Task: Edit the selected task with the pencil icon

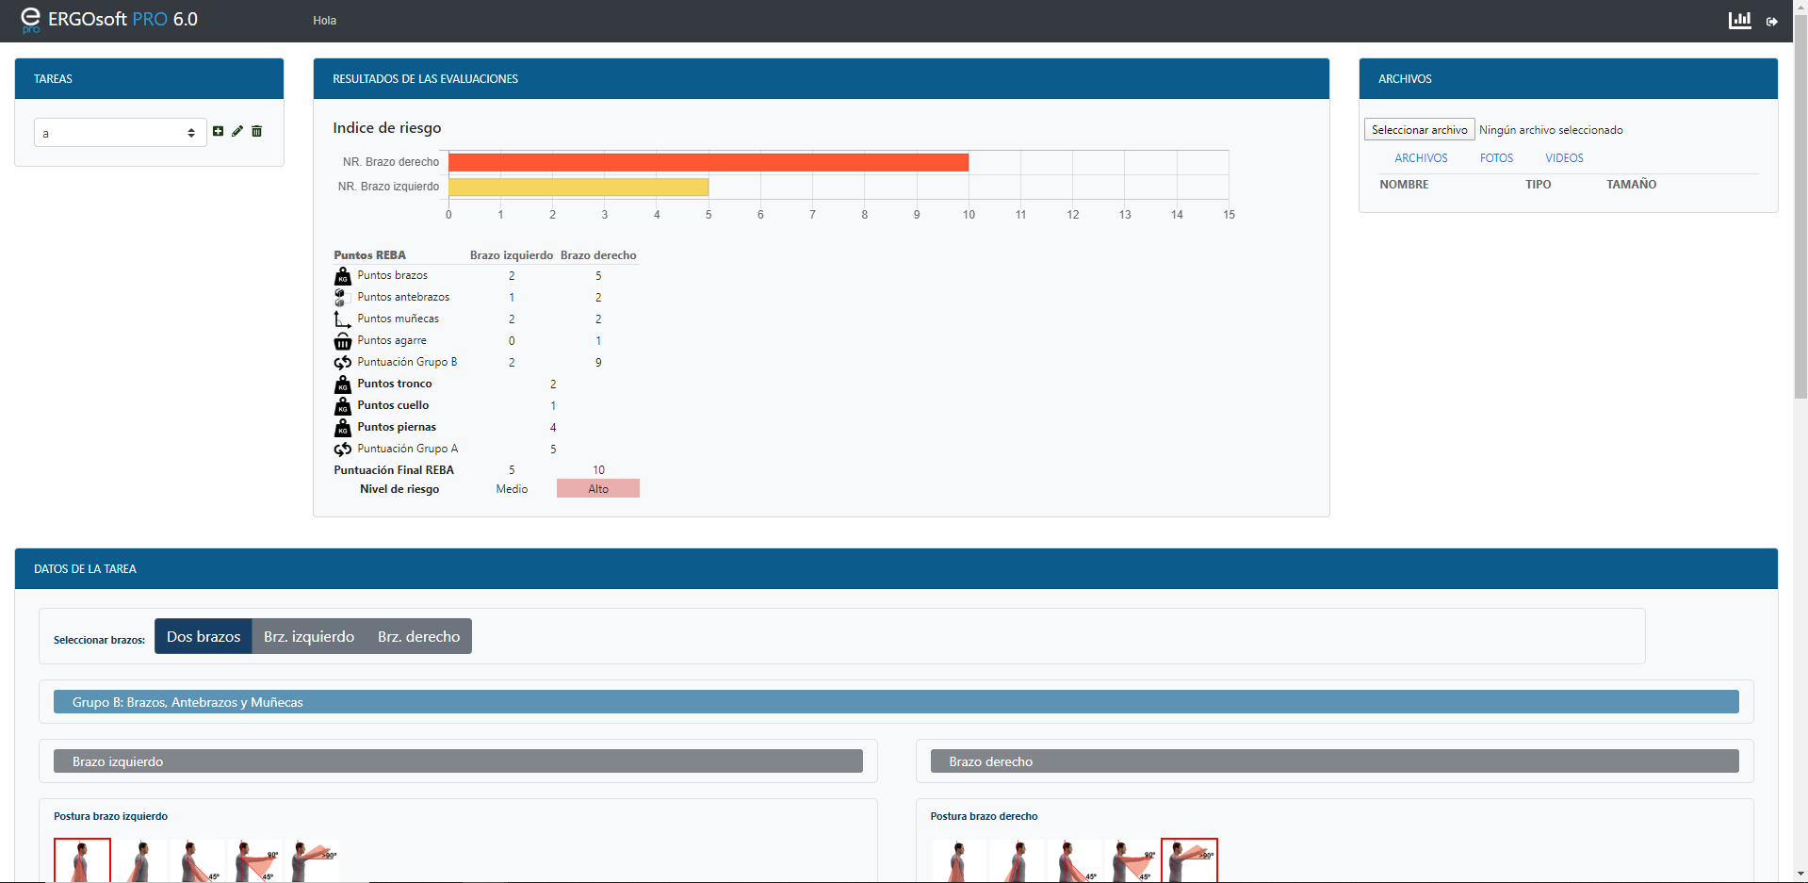Action: point(237,131)
